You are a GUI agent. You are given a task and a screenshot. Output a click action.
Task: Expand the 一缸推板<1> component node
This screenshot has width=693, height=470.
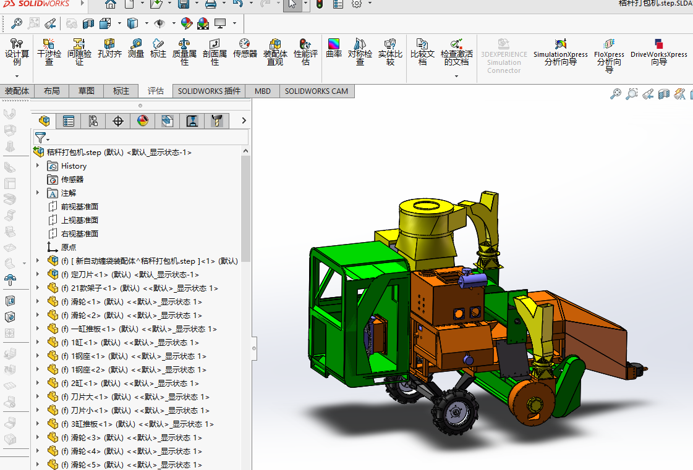(x=38, y=329)
